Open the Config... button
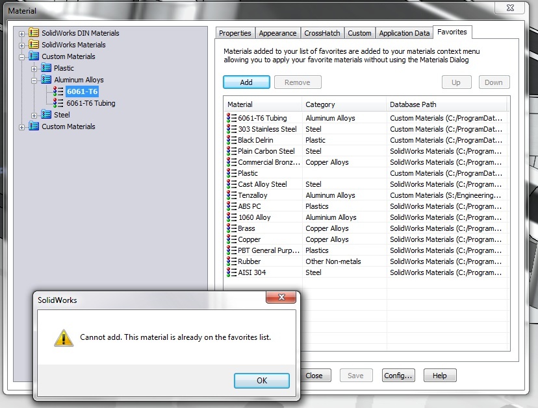 click(x=398, y=376)
